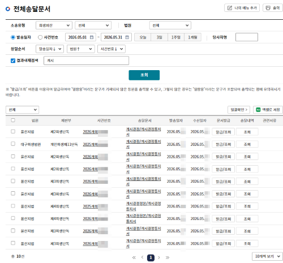Check the 제4회생단독 2026개회 row checkbox

[x=13, y=218]
